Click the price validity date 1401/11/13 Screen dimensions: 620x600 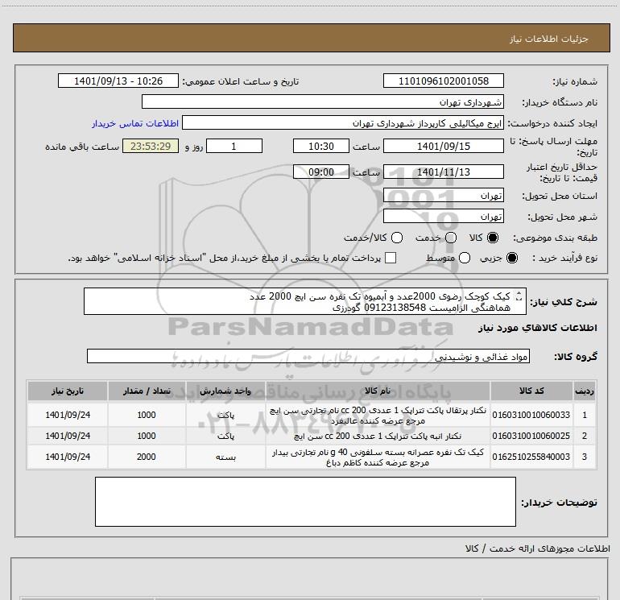pyautogui.click(x=443, y=172)
